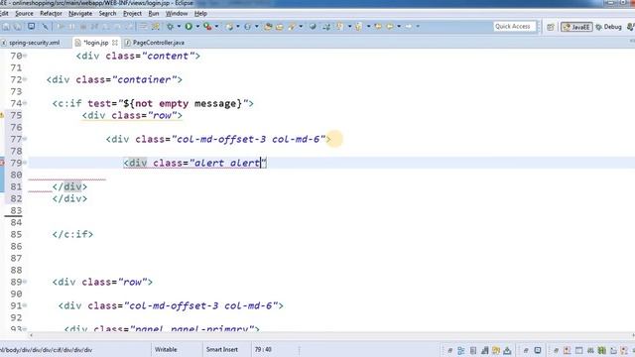Click the open folder icon in toolbar
635x357 pixels.
pos(280,27)
